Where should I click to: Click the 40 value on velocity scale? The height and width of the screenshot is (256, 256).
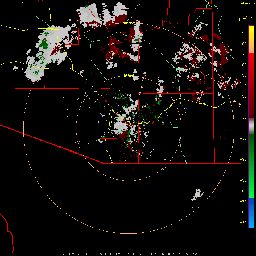pyautogui.click(x=244, y=86)
